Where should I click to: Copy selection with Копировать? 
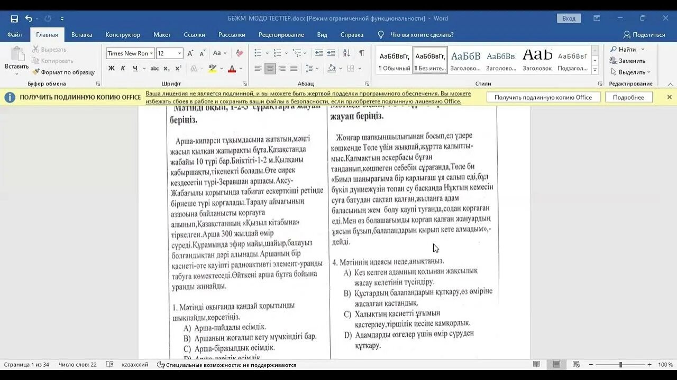[x=52, y=61]
